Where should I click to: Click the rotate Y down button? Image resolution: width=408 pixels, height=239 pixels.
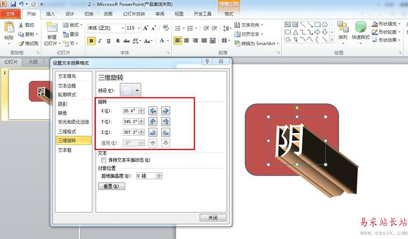(166, 121)
